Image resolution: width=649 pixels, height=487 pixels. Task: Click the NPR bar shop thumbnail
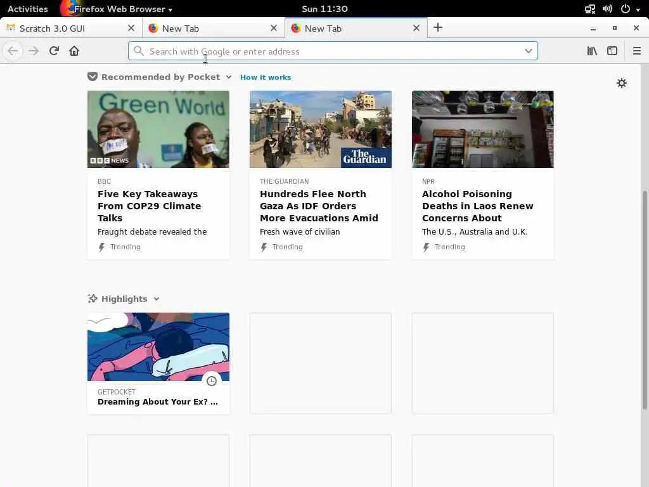point(482,129)
